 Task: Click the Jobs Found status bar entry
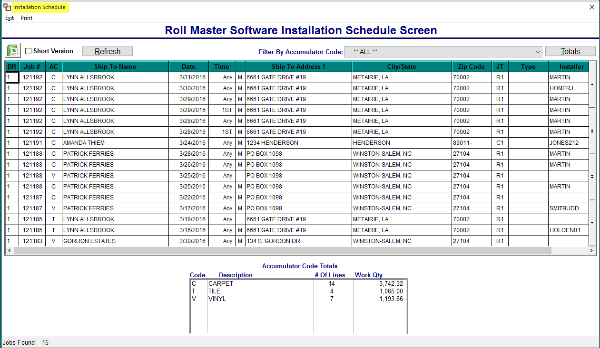point(26,342)
